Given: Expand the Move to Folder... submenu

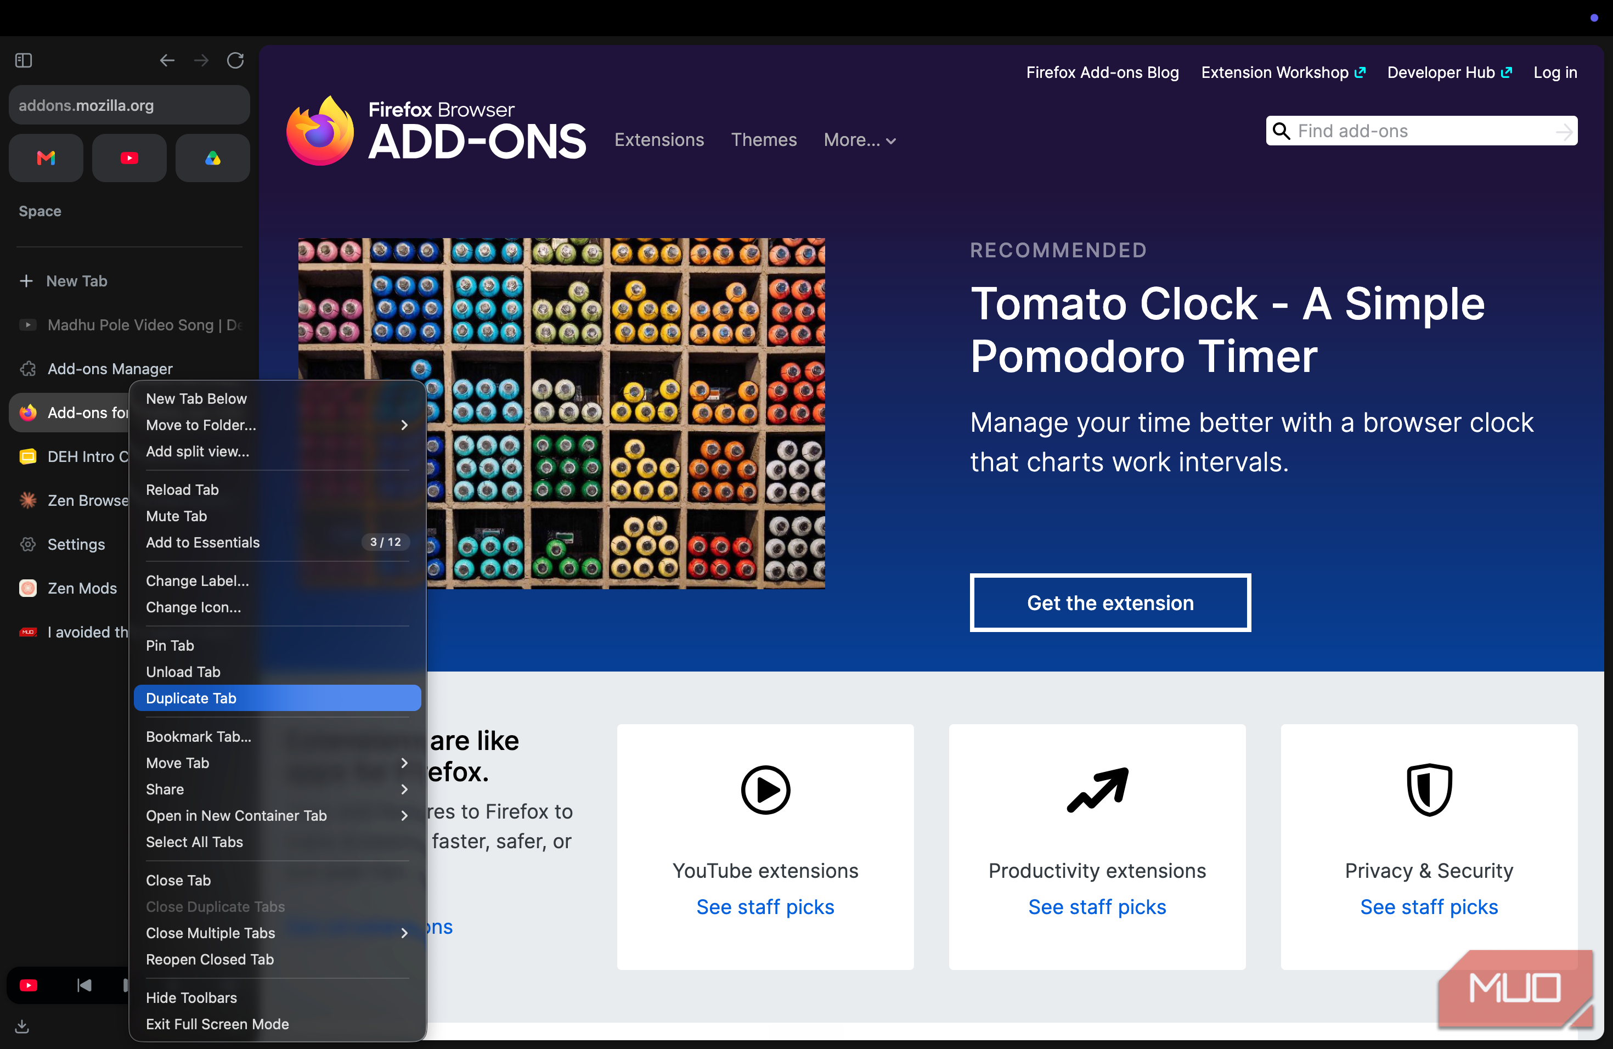Looking at the screenshot, I should 278,425.
